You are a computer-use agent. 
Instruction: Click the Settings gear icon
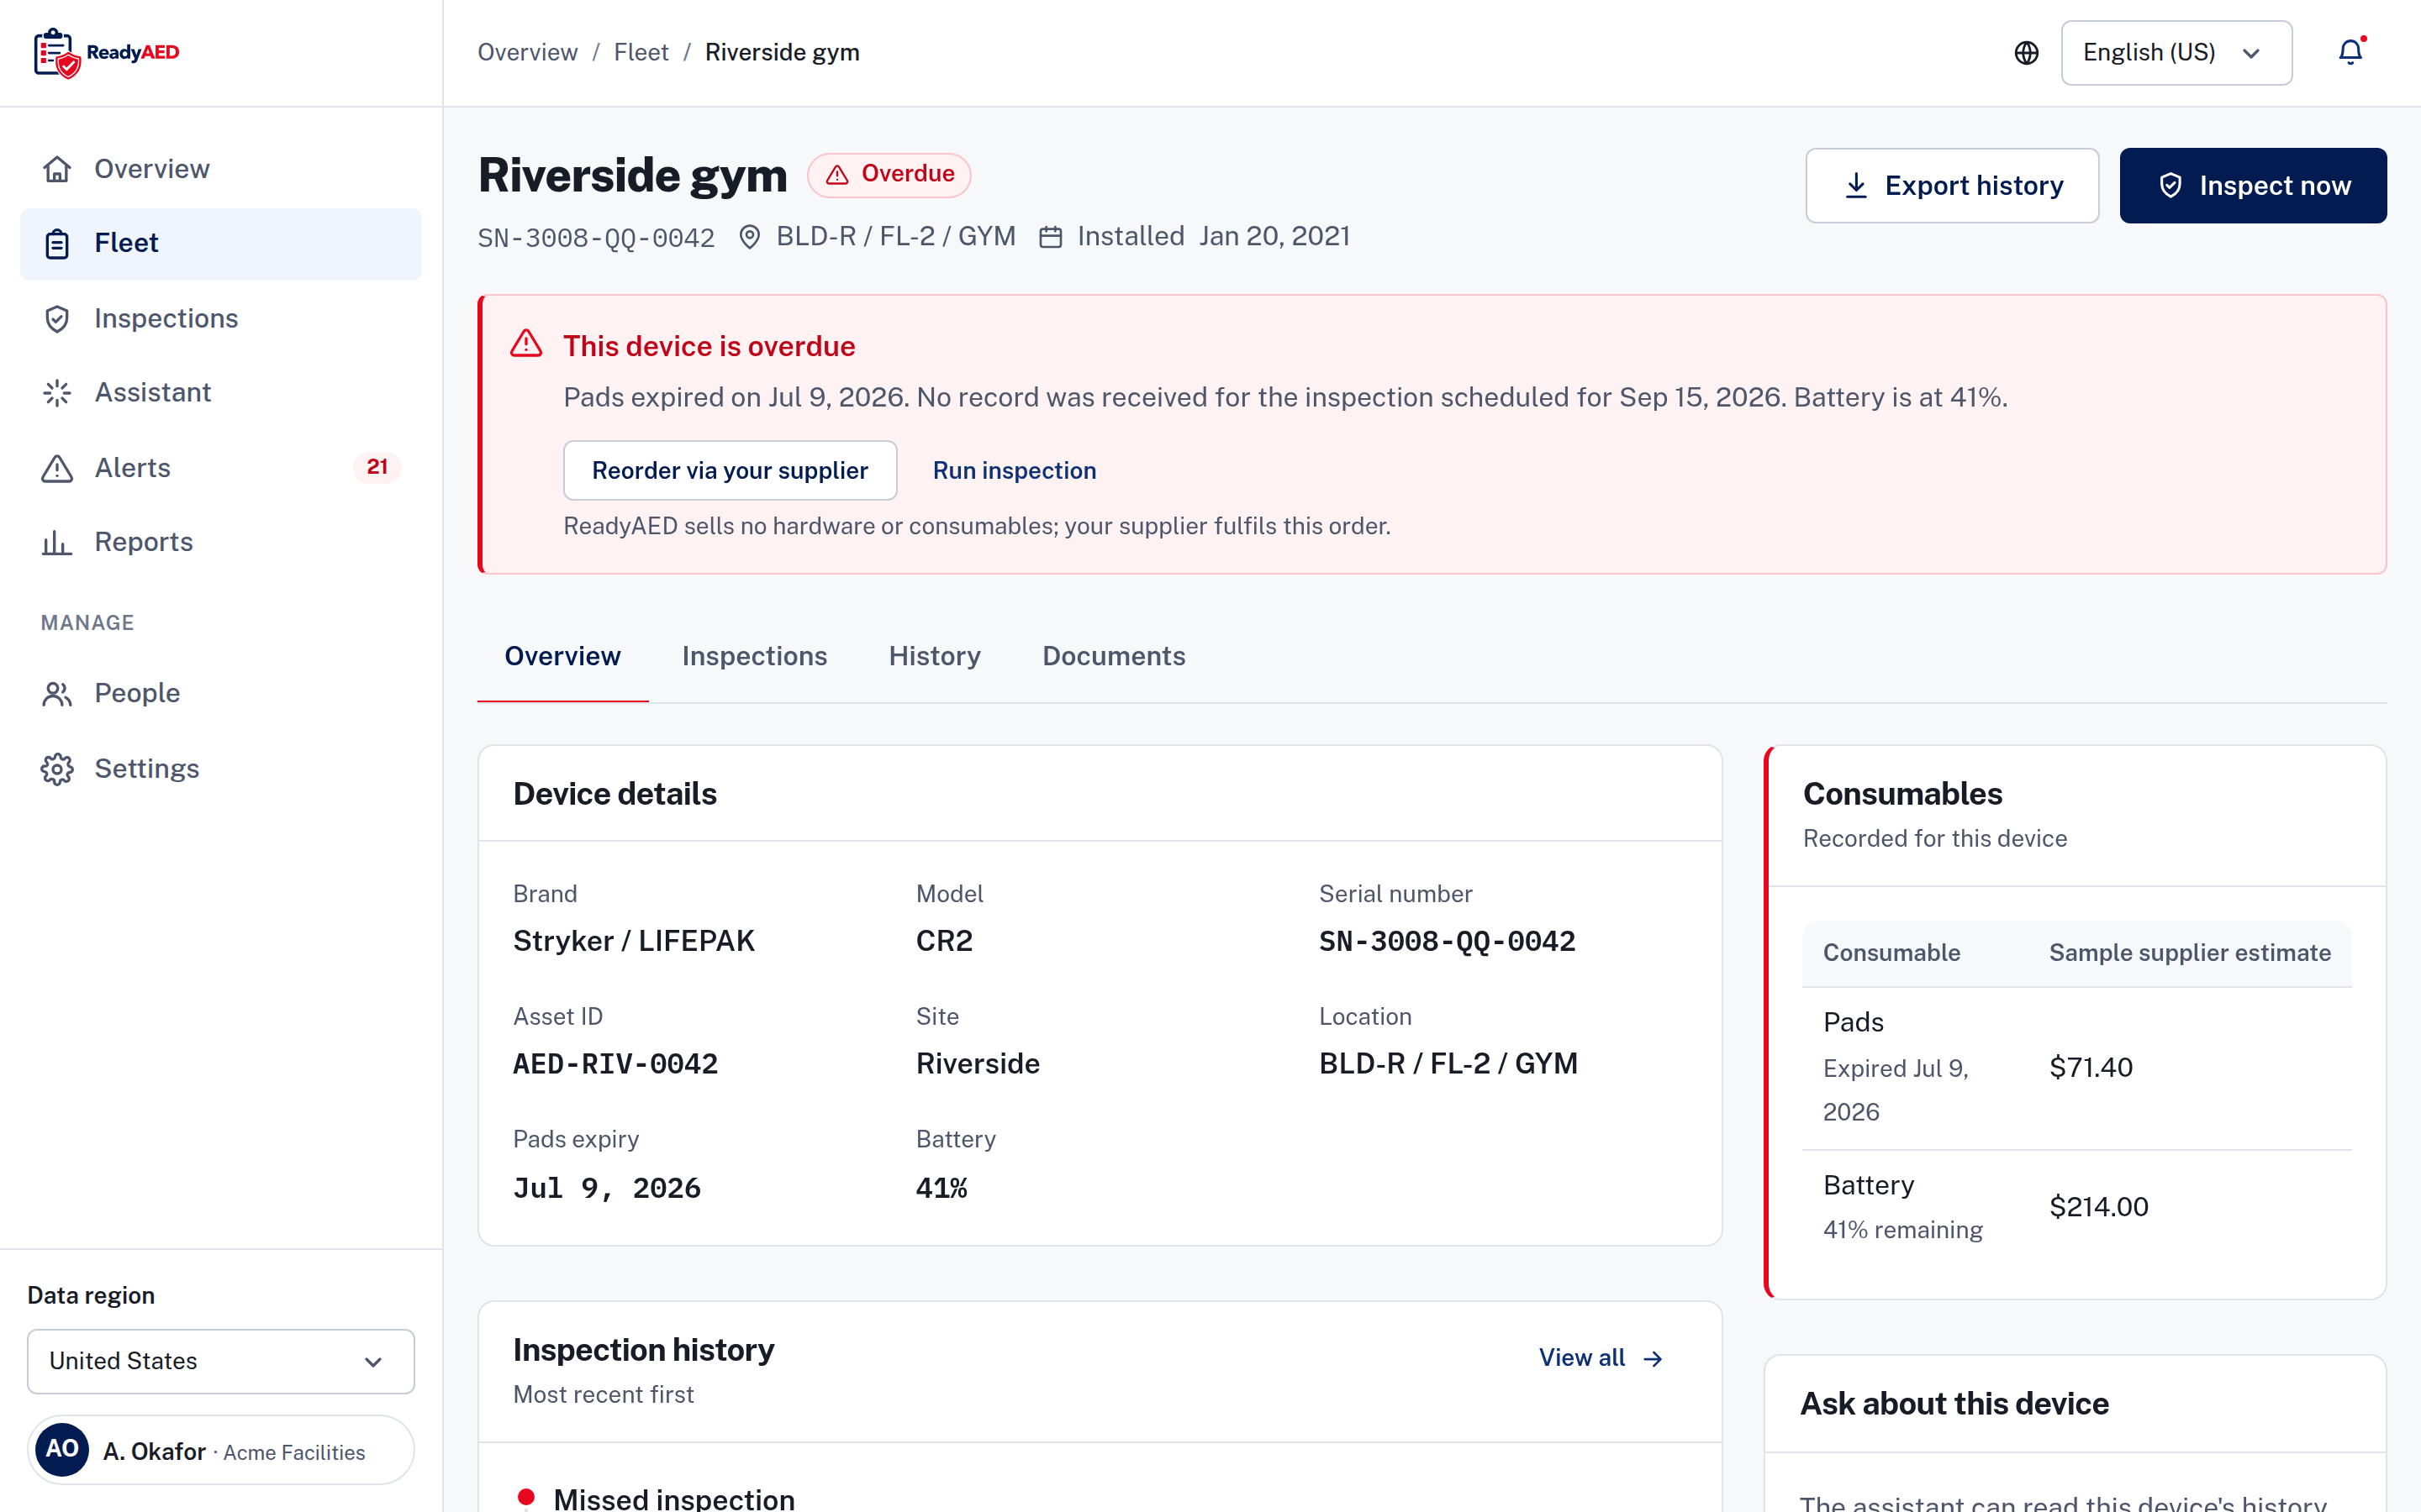pos(57,769)
